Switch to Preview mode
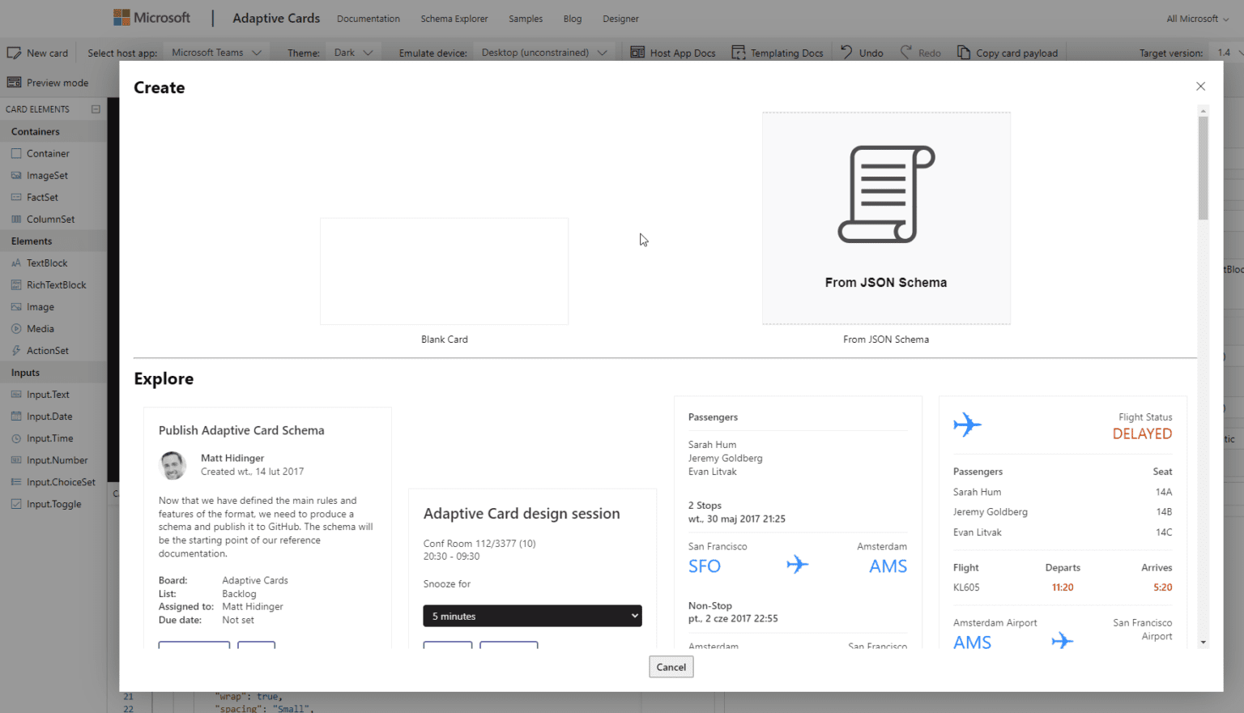Screen dimensions: 1244x713 pyautogui.click(x=50, y=82)
